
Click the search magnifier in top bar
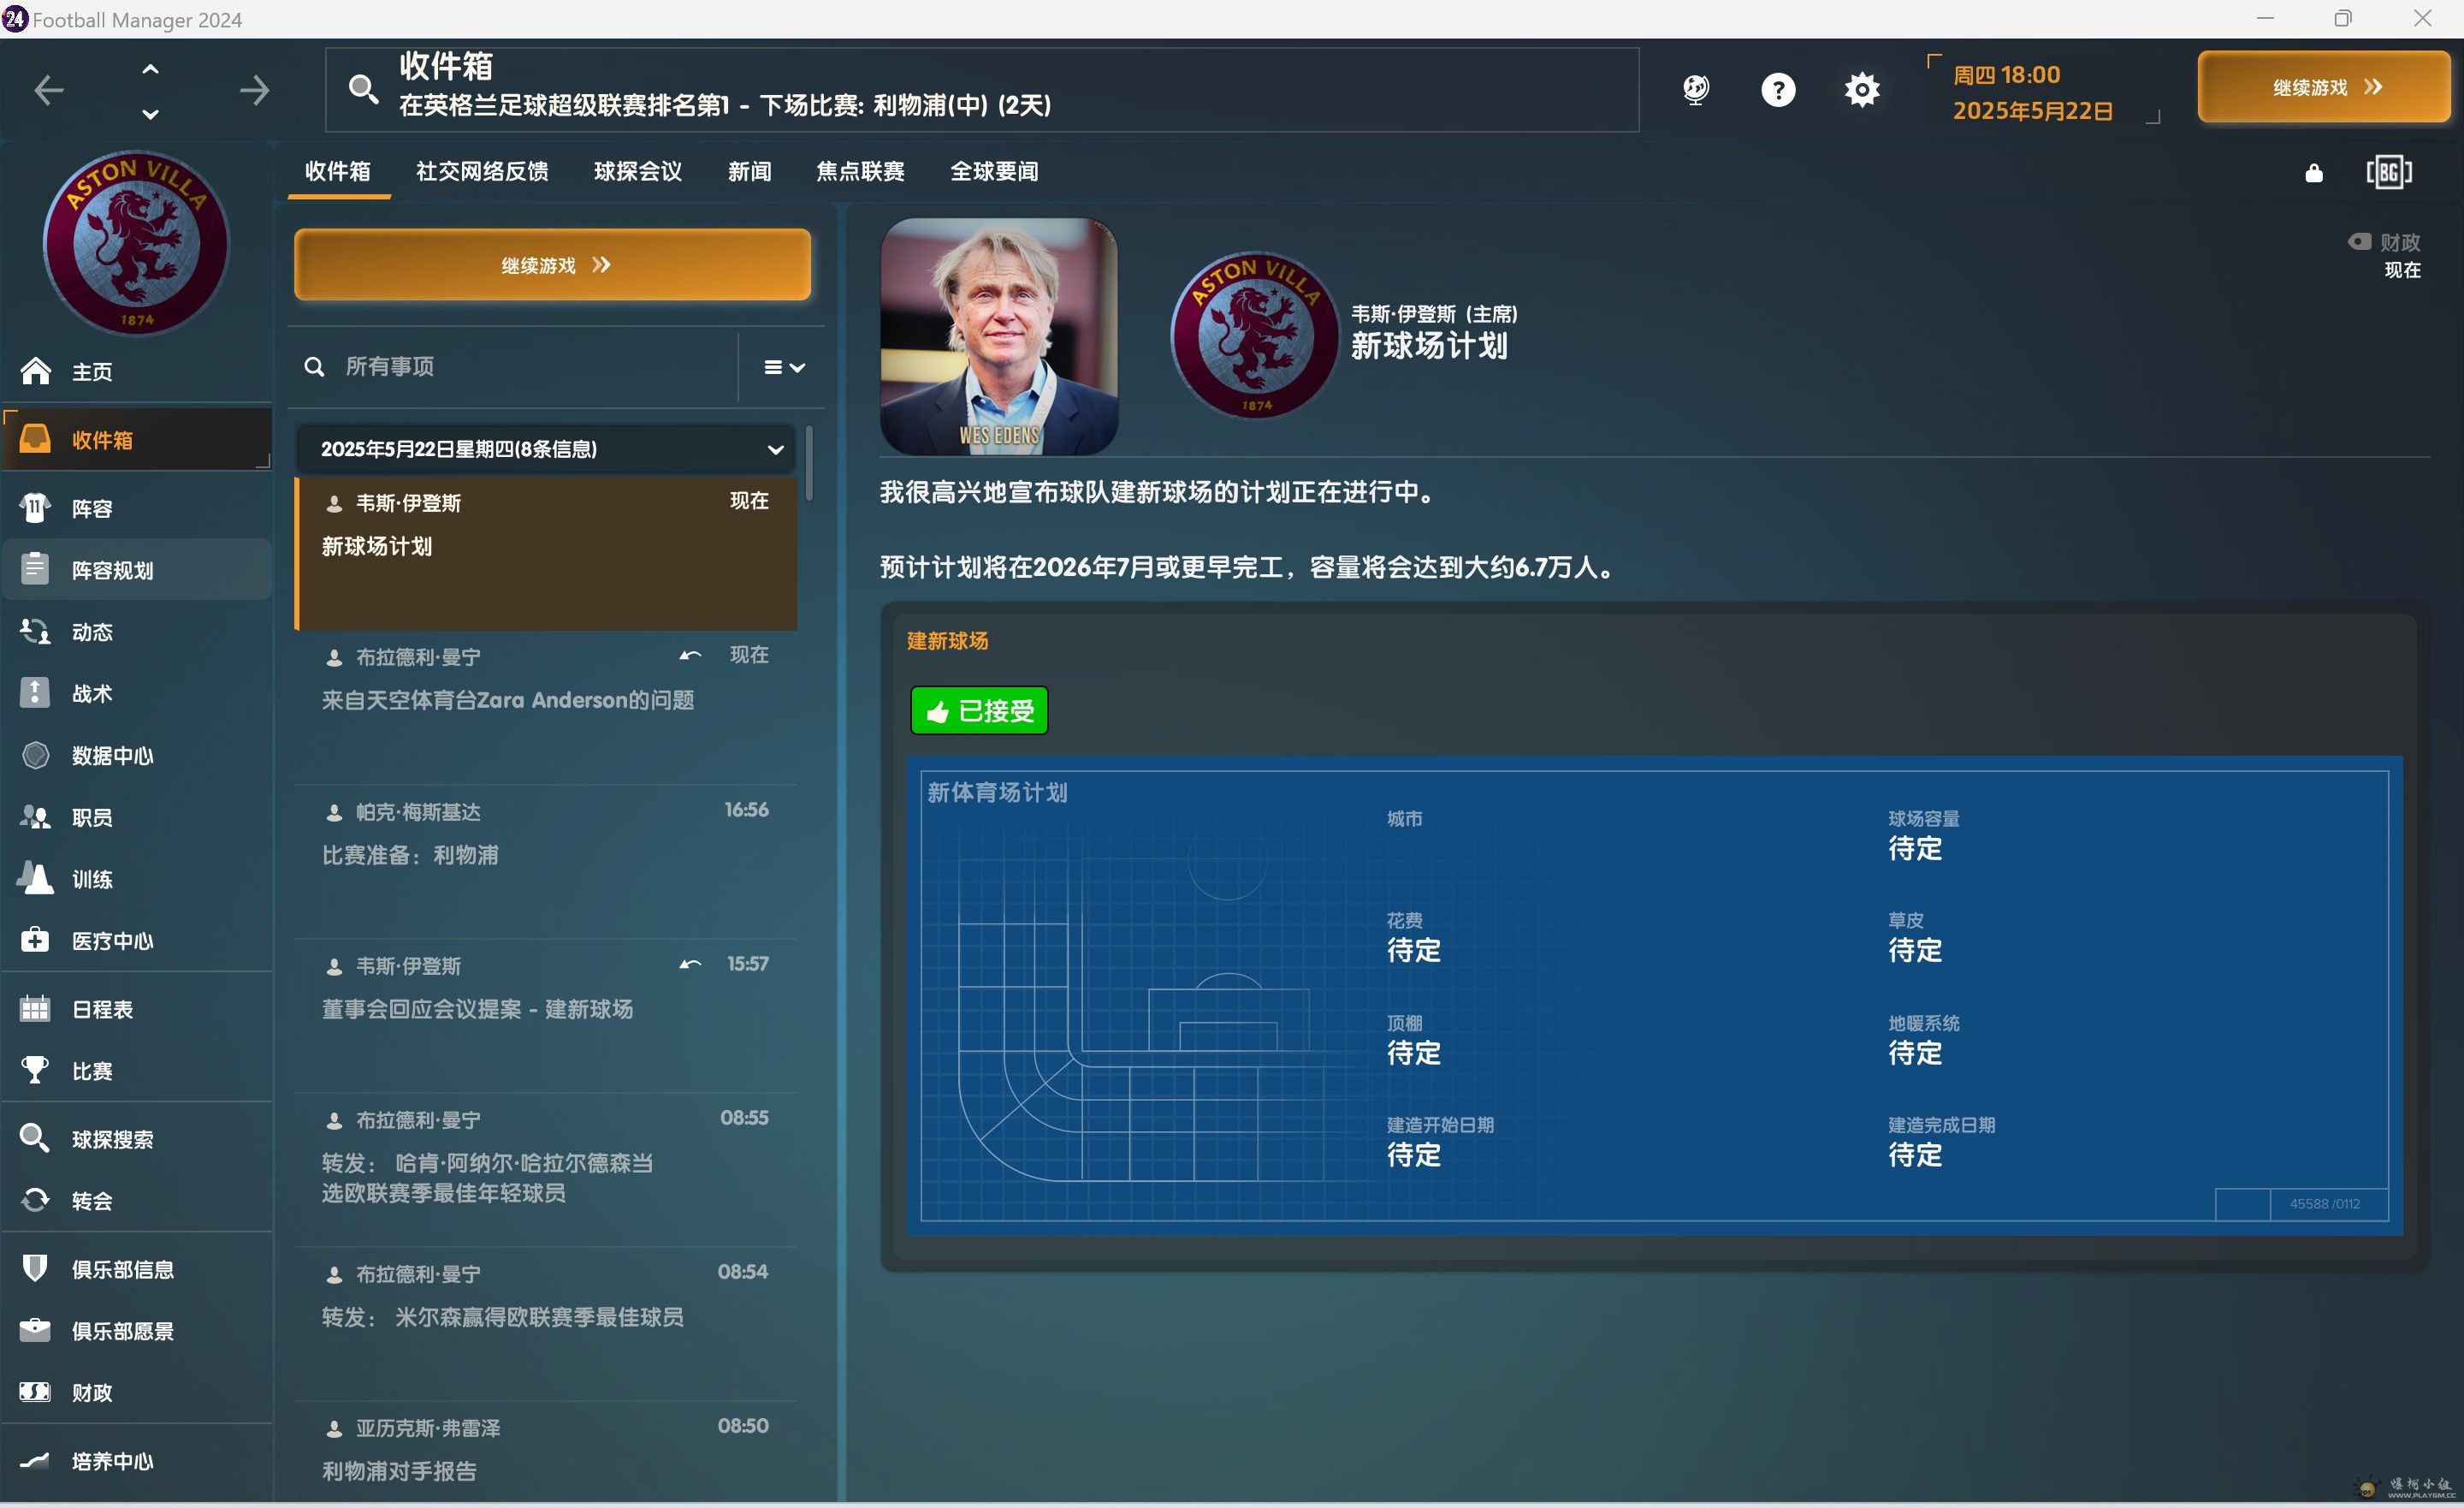[x=363, y=90]
